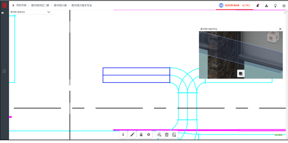
Task: Expand the breadcrumb triangle before 项目列表
Action: 14,5
